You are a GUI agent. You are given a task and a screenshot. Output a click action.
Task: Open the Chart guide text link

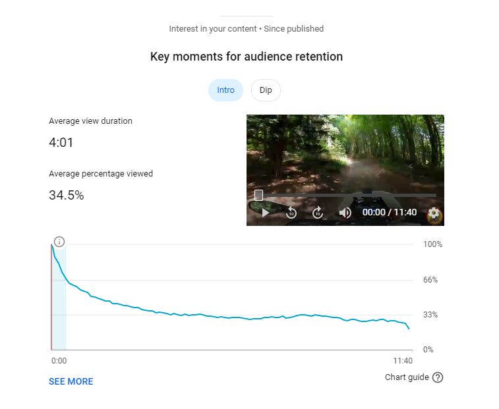coord(407,377)
